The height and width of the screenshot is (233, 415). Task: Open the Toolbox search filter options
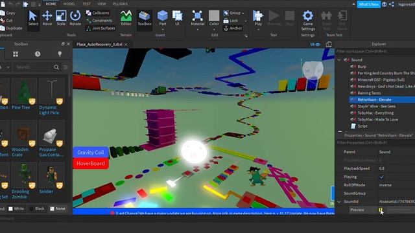point(65,67)
